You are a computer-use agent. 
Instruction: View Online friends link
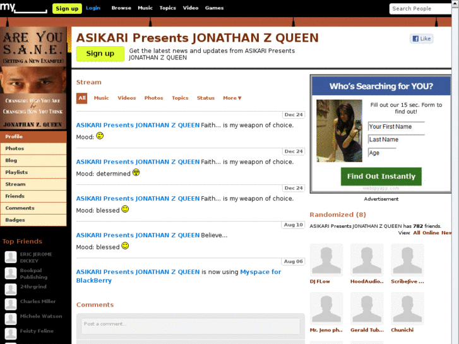[x=431, y=233]
